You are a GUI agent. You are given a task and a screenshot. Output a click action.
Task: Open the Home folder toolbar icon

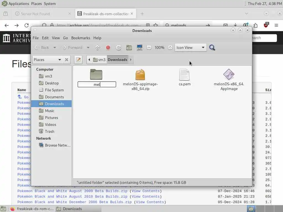tap(129, 47)
